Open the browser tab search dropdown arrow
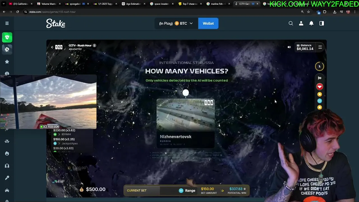Image resolution: width=359 pixels, height=202 pixels. (x=3, y=4)
